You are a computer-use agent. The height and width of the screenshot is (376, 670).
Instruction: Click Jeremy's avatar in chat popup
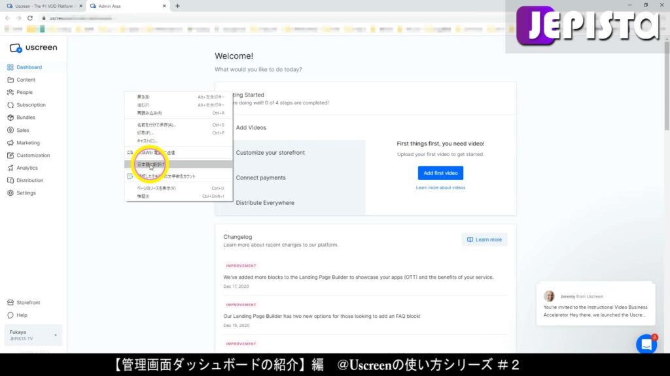(549, 296)
